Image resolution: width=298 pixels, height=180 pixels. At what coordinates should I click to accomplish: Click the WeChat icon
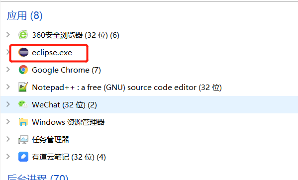click(23, 104)
